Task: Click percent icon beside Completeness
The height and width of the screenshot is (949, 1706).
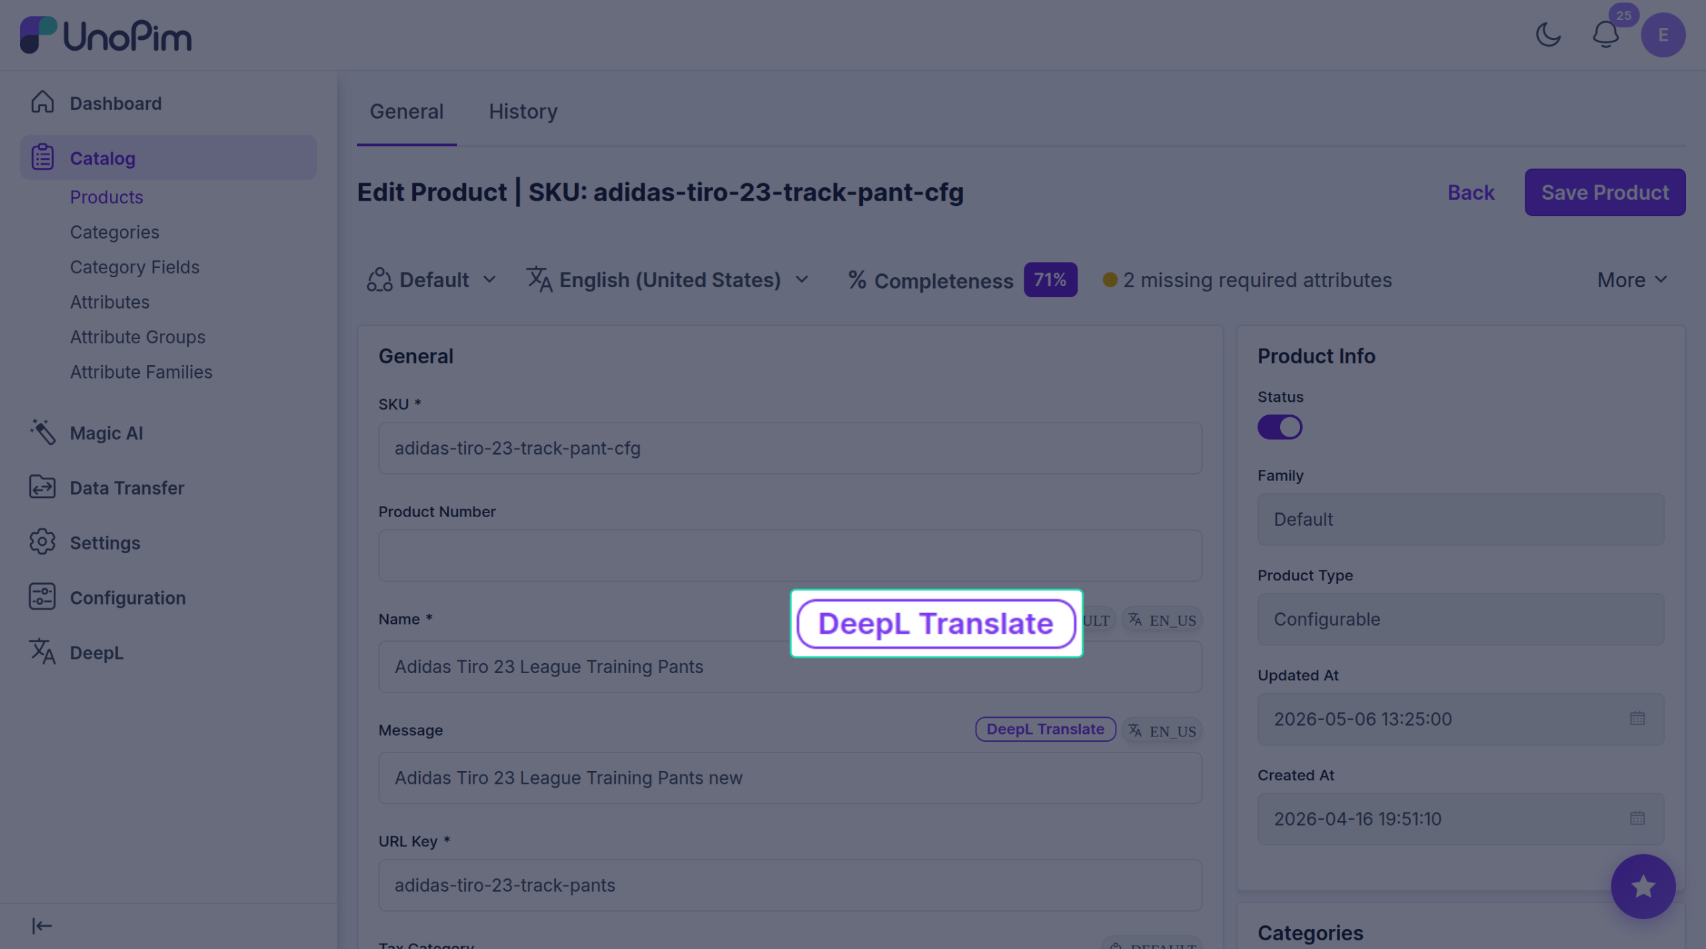Action: (857, 280)
